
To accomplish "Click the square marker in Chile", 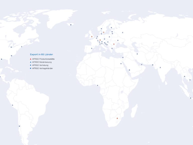I will [x=19, y=126].
